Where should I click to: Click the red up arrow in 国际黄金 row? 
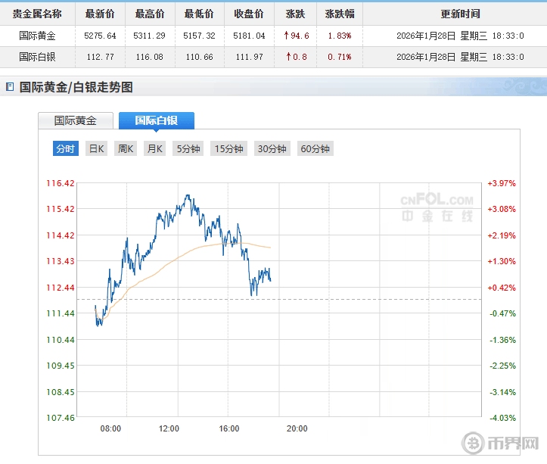tap(287, 36)
